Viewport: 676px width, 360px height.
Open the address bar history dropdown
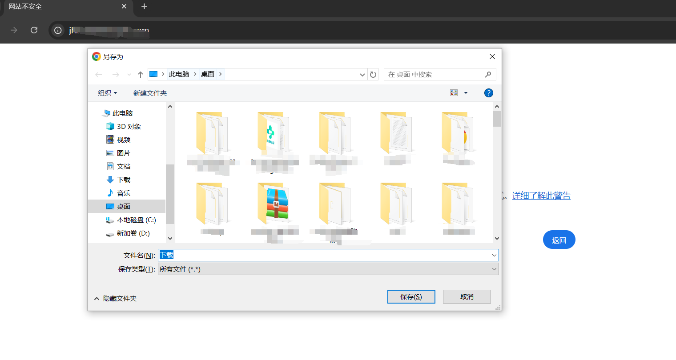point(362,75)
